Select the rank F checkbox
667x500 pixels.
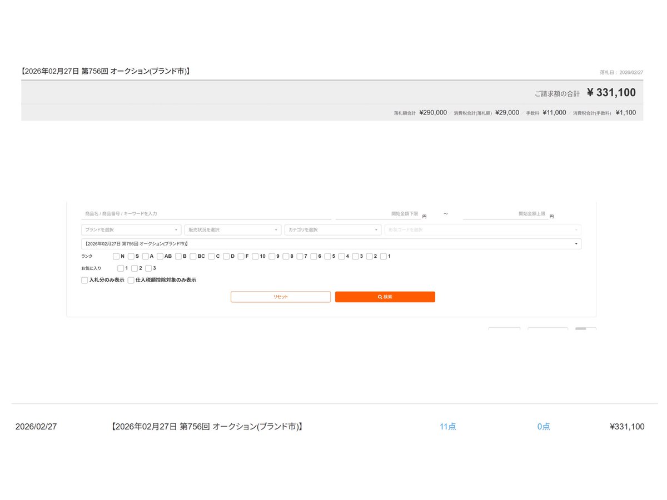click(x=241, y=257)
